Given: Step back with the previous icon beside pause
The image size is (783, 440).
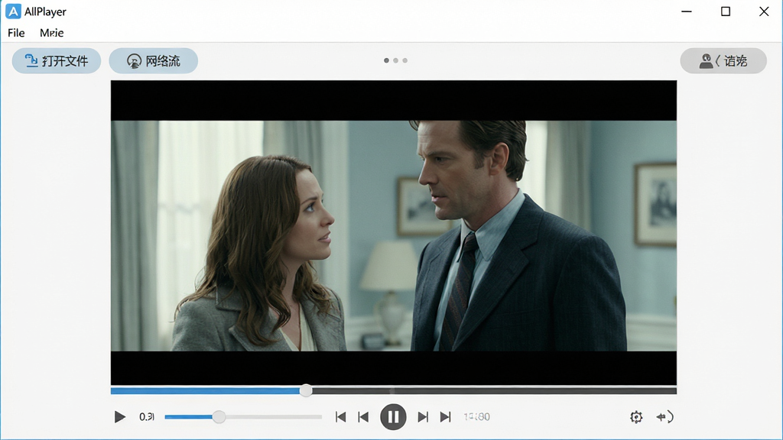Looking at the screenshot, I should (x=363, y=416).
